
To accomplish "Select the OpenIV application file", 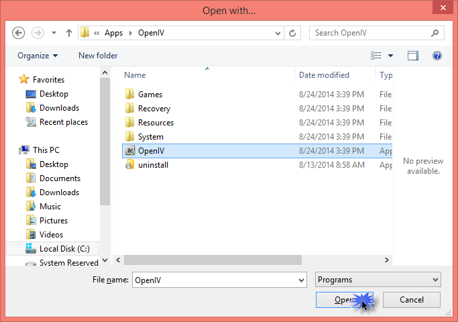I will (x=257, y=151).
